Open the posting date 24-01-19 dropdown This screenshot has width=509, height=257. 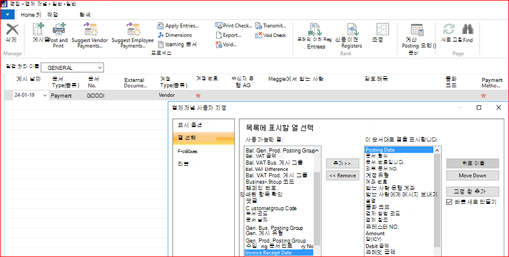(x=45, y=96)
